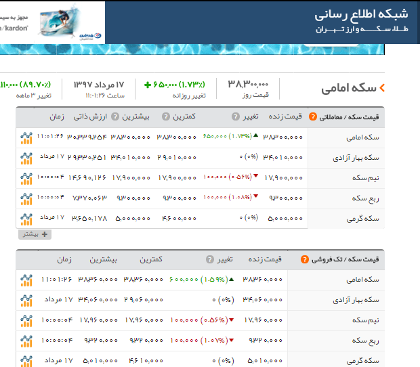Open سکه گرمی link in تک فروشی table
Screen dimensions: 420x367
click(x=362, y=361)
